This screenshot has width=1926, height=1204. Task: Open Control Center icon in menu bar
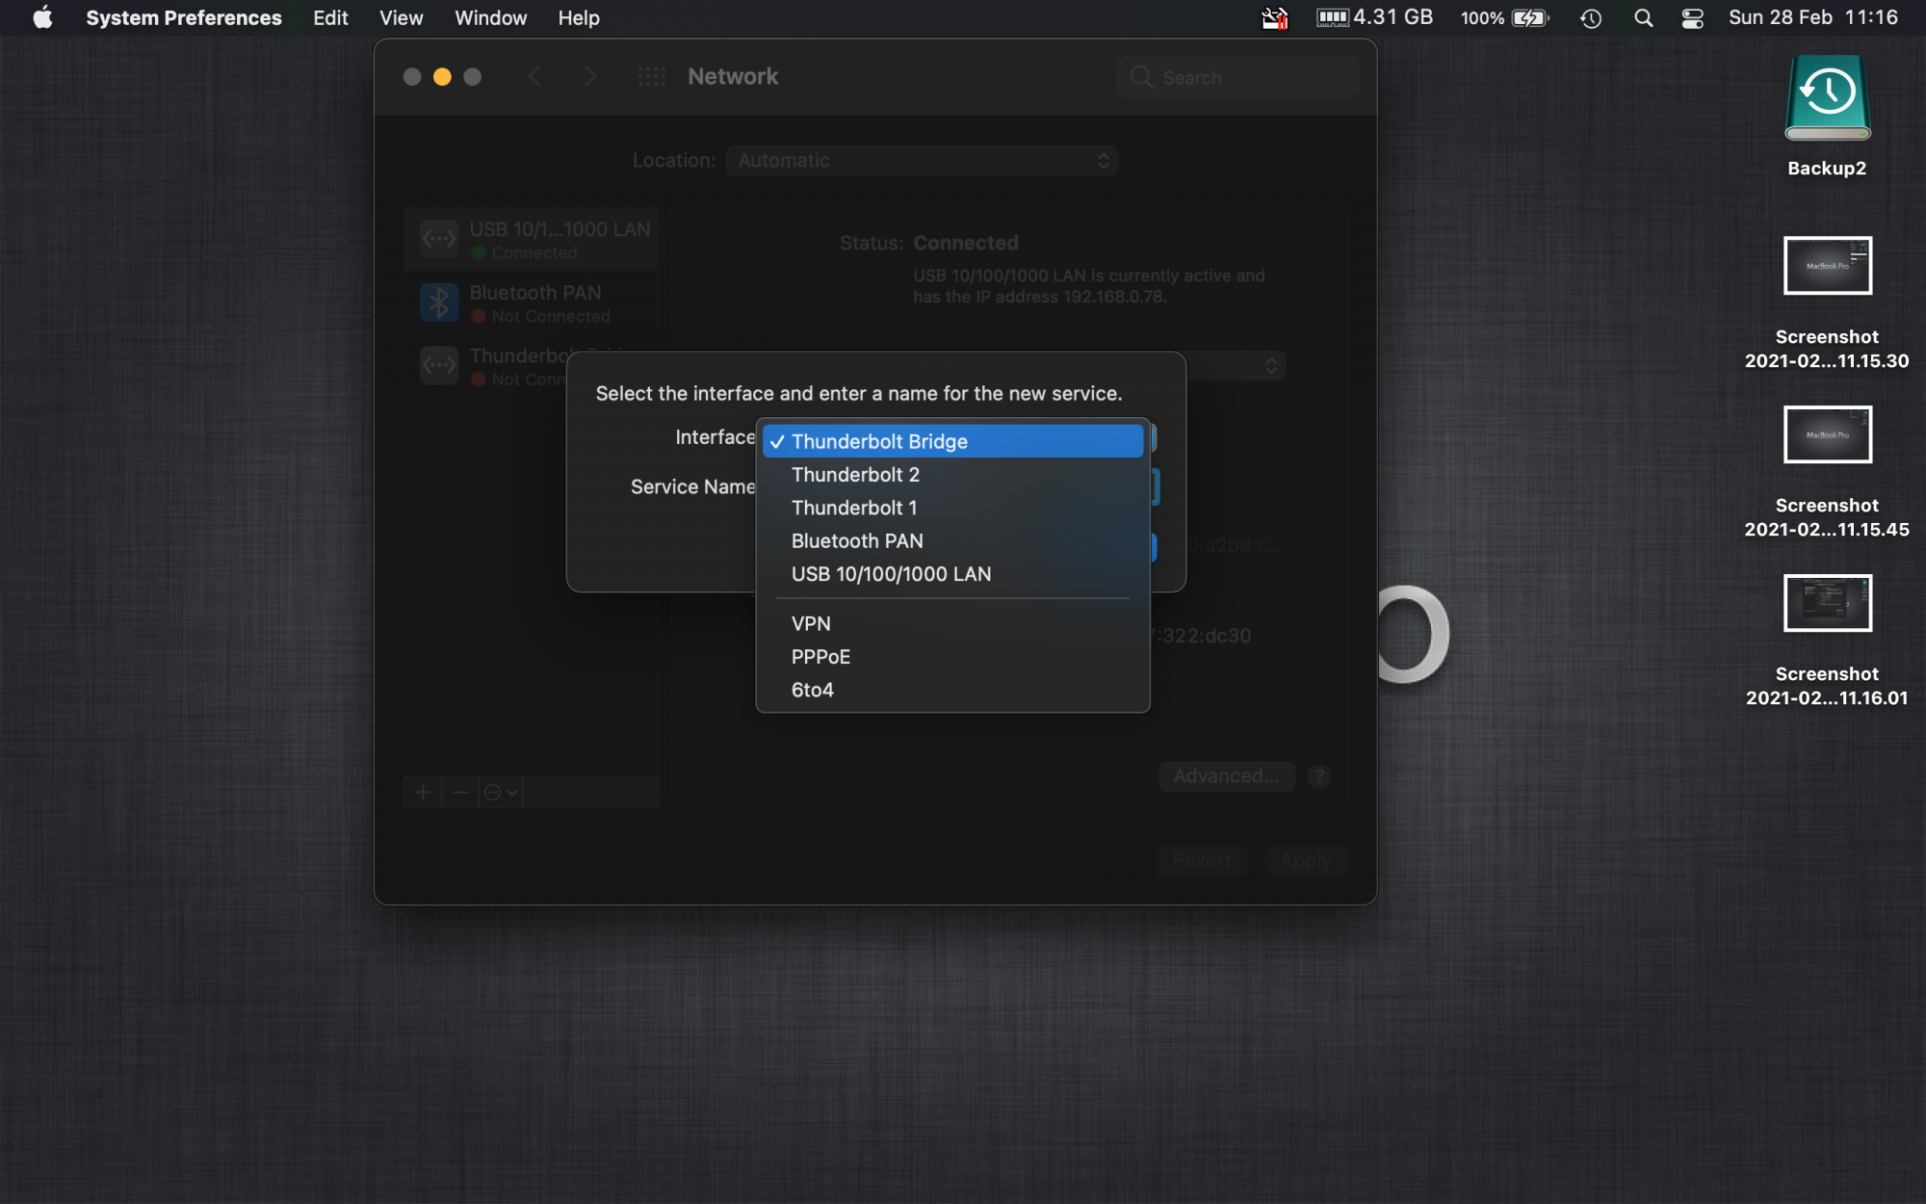pyautogui.click(x=1692, y=17)
